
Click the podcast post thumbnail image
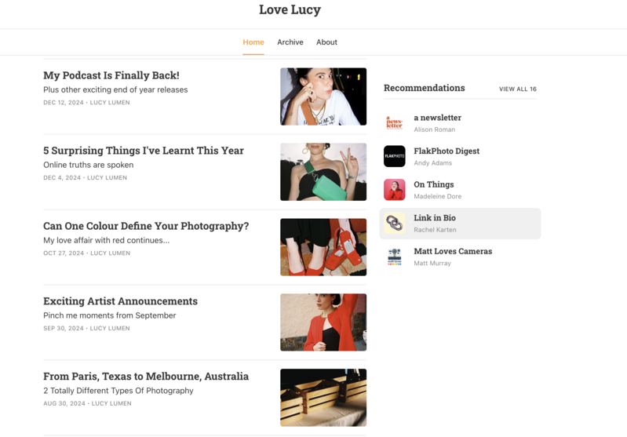tap(323, 97)
